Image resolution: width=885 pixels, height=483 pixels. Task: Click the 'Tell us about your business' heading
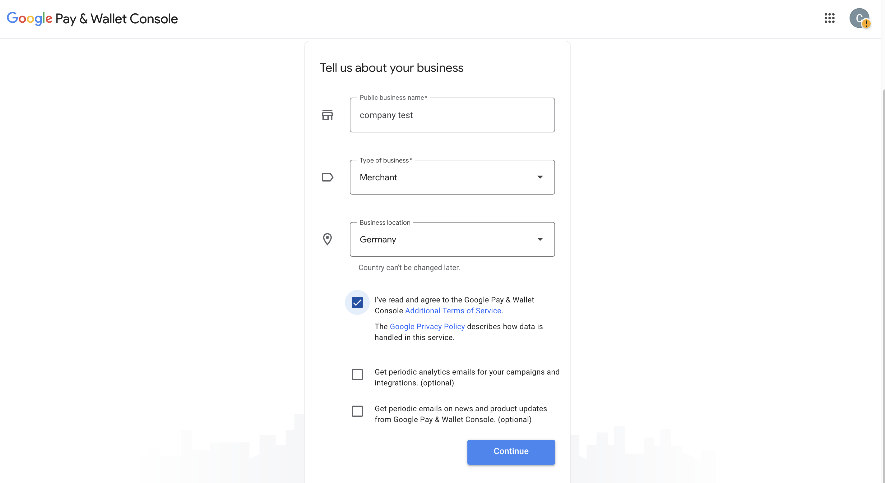click(x=392, y=68)
